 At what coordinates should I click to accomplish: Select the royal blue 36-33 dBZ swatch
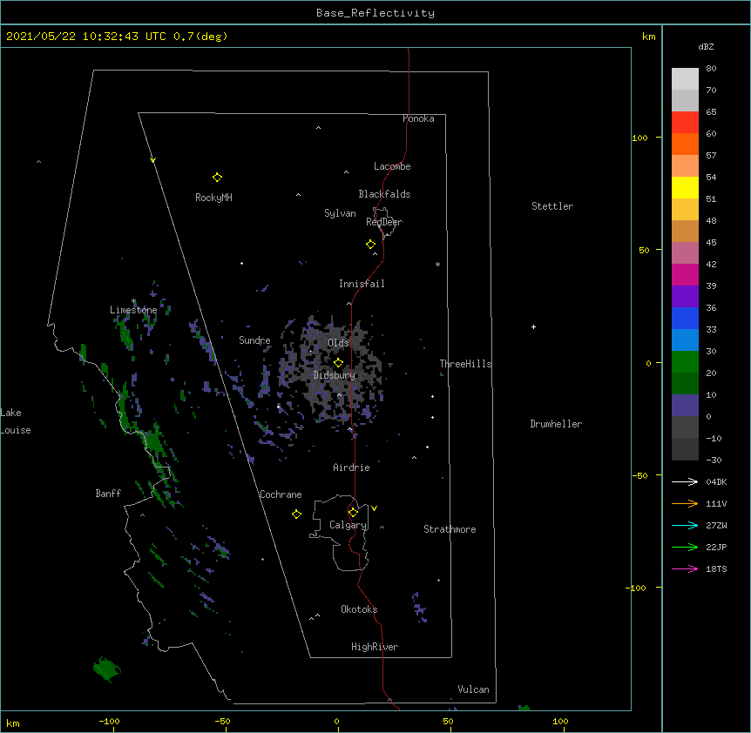(685, 318)
